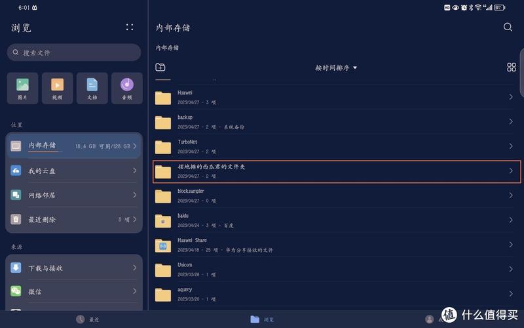Create a new folder with the folder-plus icon
The image size is (524, 328).
point(160,68)
